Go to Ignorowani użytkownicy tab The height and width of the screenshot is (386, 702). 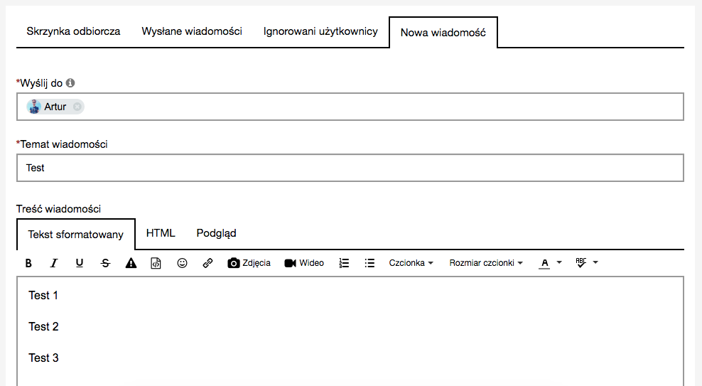point(320,31)
